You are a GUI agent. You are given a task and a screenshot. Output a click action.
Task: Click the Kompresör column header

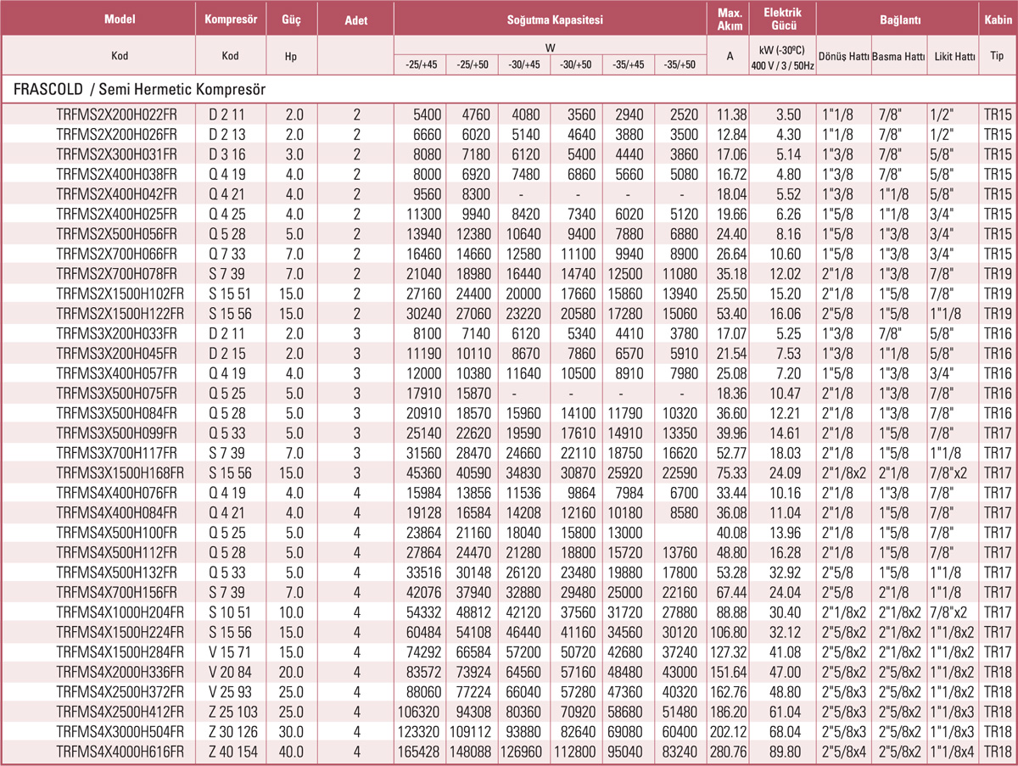230,19
